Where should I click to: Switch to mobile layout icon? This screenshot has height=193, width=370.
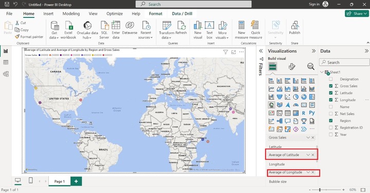click(x=30, y=181)
